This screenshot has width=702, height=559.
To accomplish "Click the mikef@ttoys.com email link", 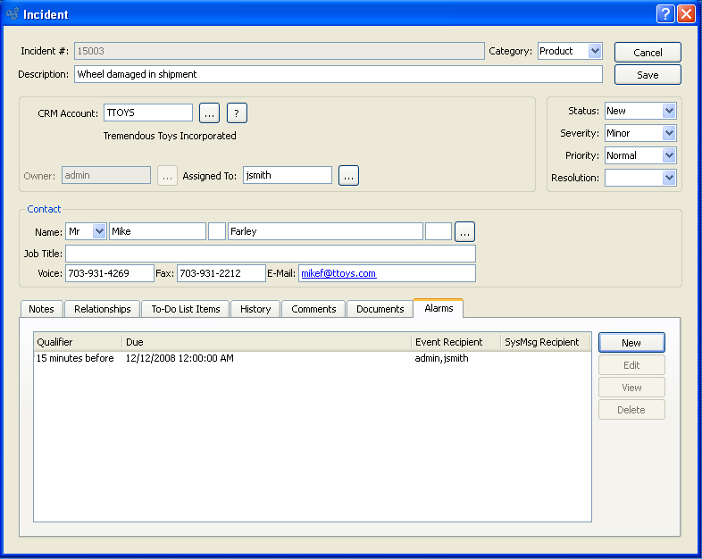I will coord(338,273).
